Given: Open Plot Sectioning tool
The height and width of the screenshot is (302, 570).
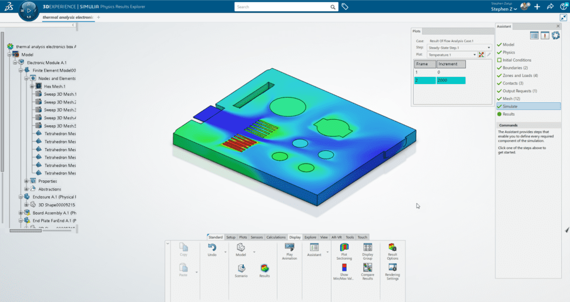Looking at the screenshot, I should pyautogui.click(x=344, y=248).
